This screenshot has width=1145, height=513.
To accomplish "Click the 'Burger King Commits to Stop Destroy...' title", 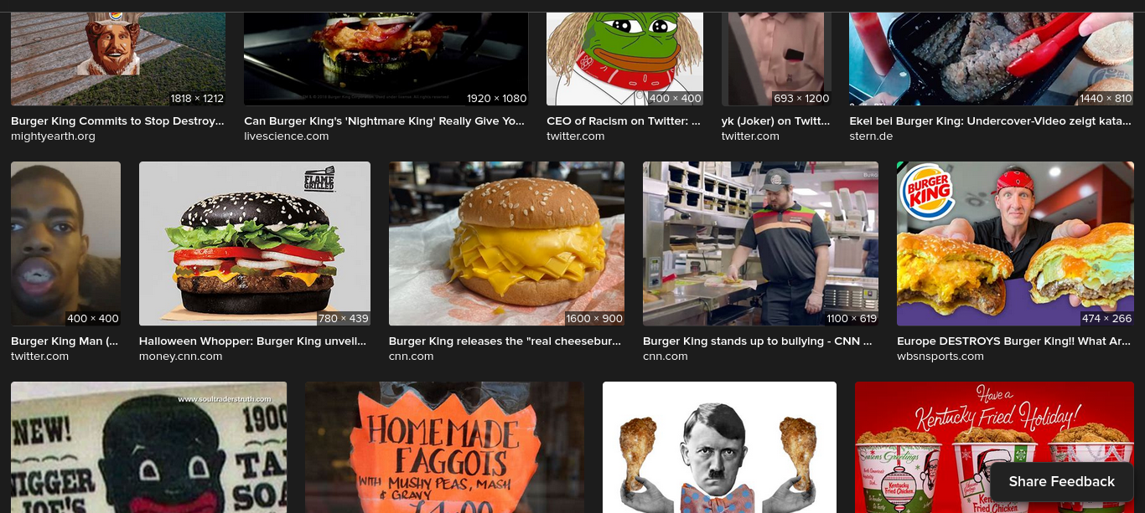I will (x=117, y=121).
